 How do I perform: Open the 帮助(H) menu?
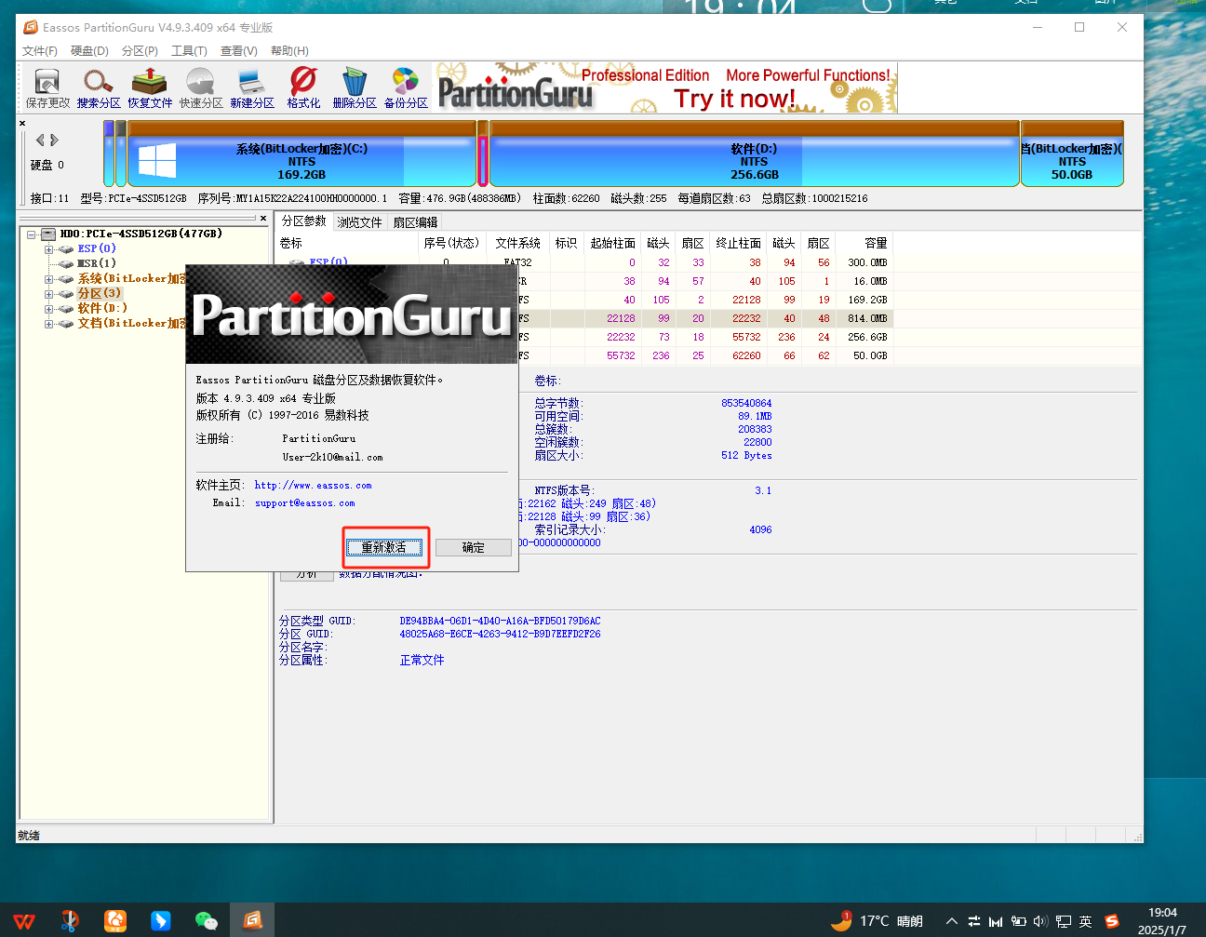pos(289,51)
